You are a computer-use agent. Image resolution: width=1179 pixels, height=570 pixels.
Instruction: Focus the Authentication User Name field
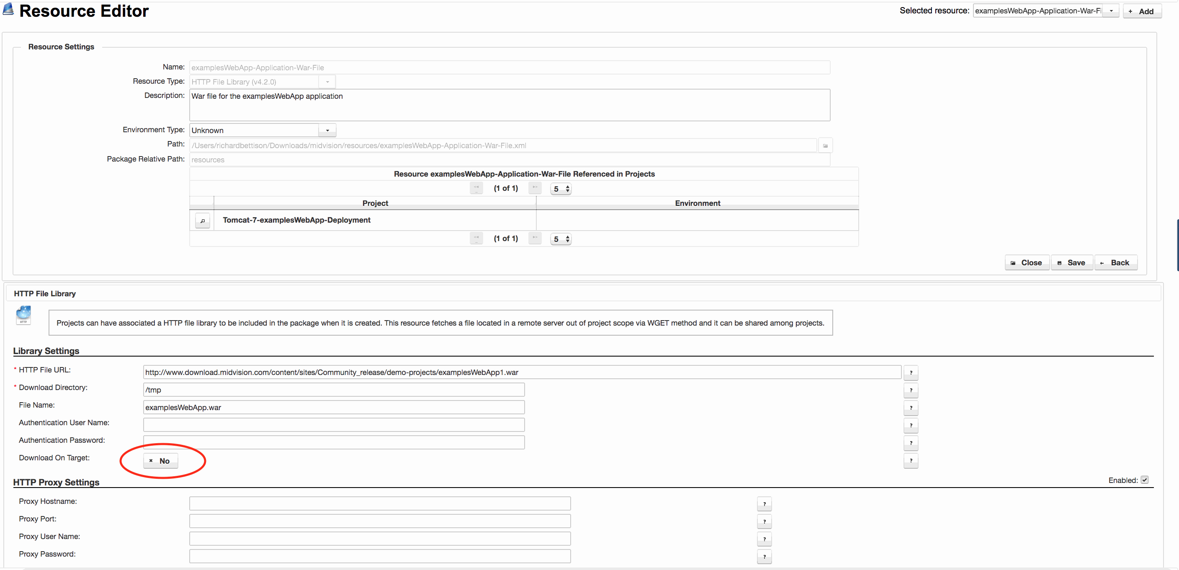(x=334, y=425)
